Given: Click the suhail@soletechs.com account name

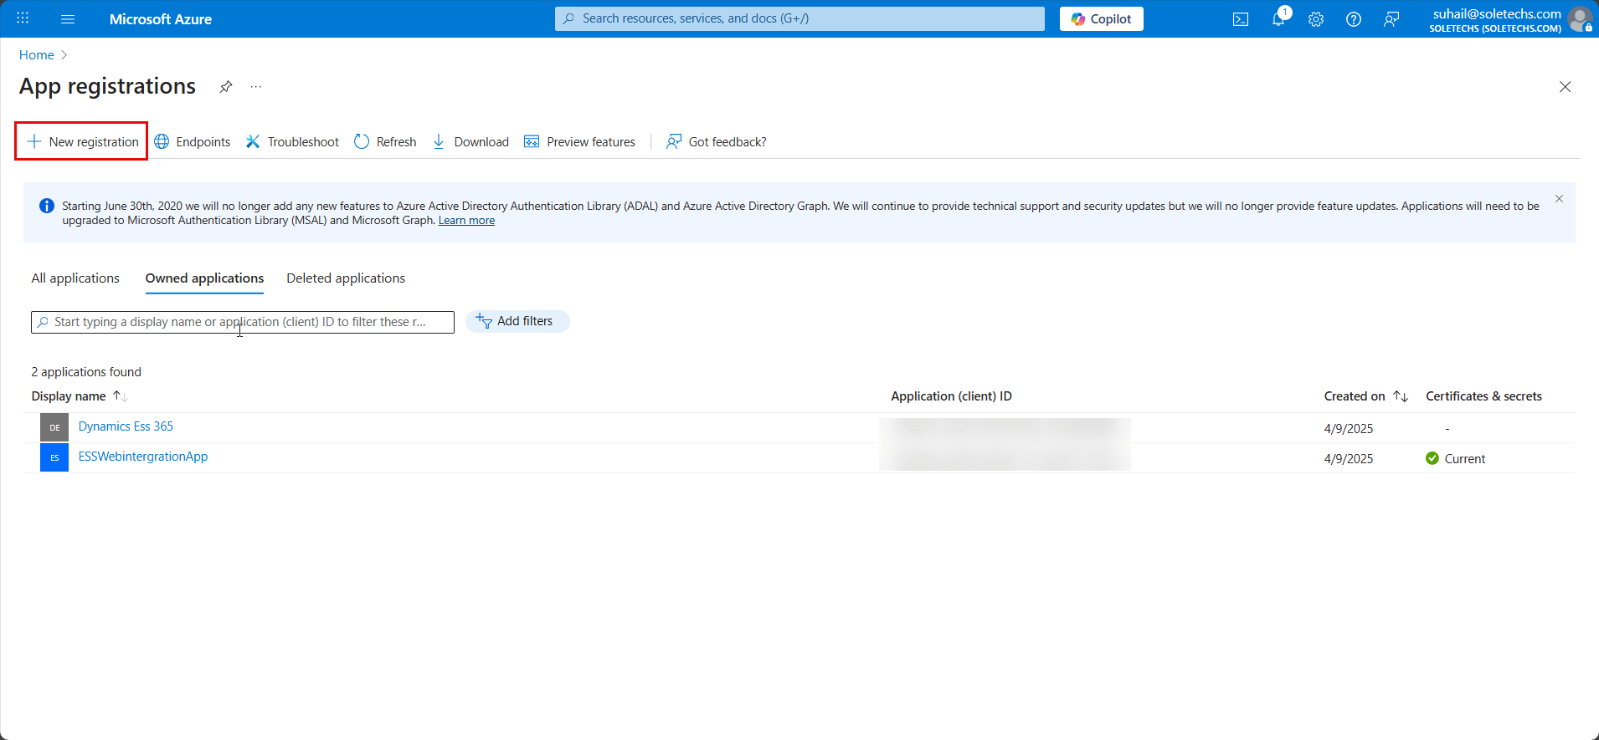Looking at the screenshot, I should click(1497, 13).
